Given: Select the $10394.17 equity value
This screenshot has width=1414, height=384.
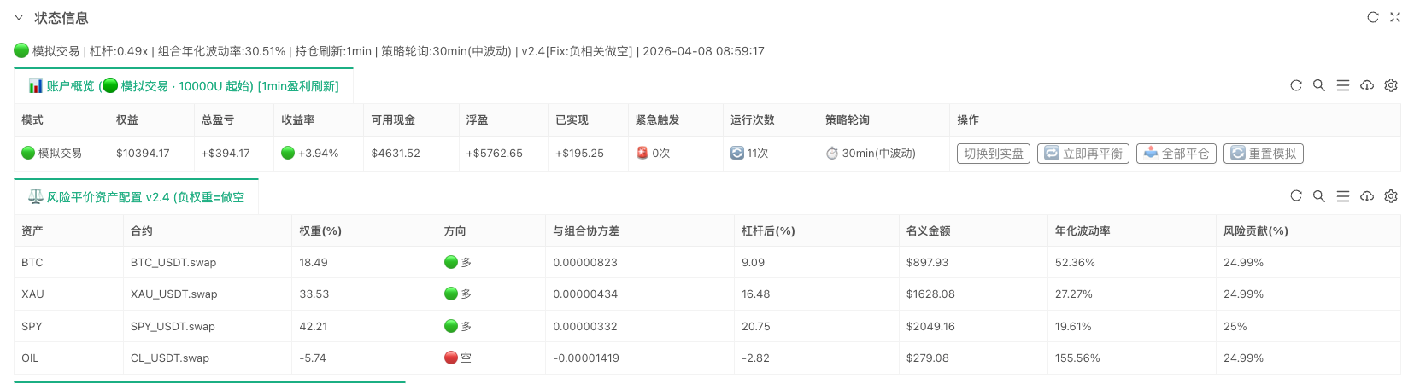Looking at the screenshot, I should tap(143, 154).
